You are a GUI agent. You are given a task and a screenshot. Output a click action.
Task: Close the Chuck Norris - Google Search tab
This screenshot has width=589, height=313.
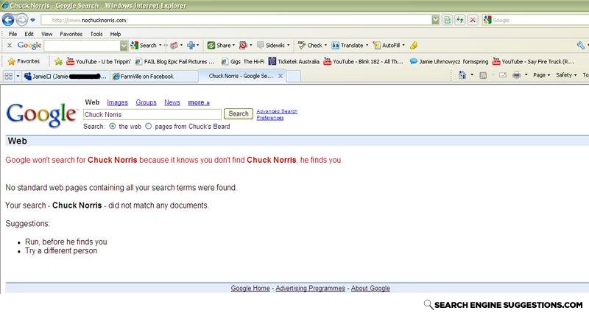[x=281, y=76]
